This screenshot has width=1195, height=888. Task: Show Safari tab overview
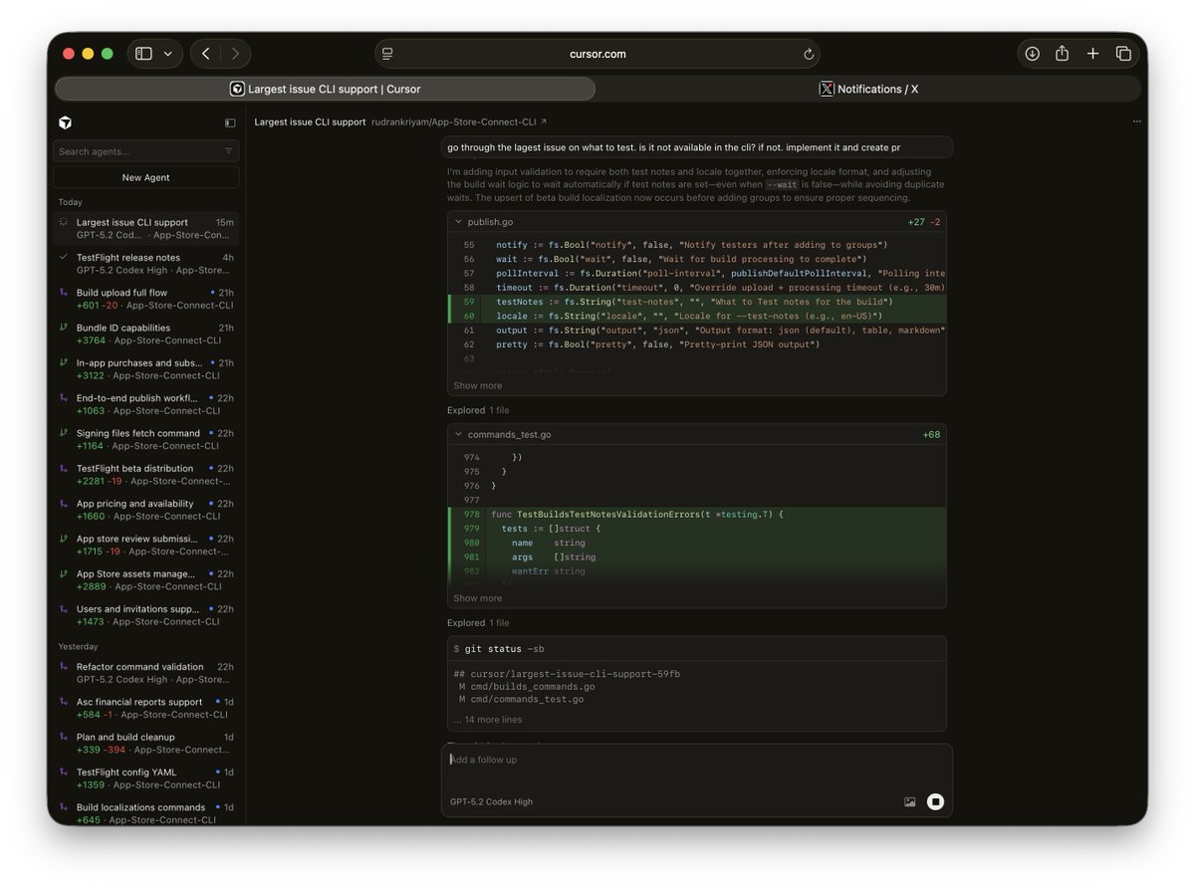click(x=1123, y=54)
